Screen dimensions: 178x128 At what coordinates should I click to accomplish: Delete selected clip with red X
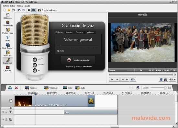click(17, 88)
